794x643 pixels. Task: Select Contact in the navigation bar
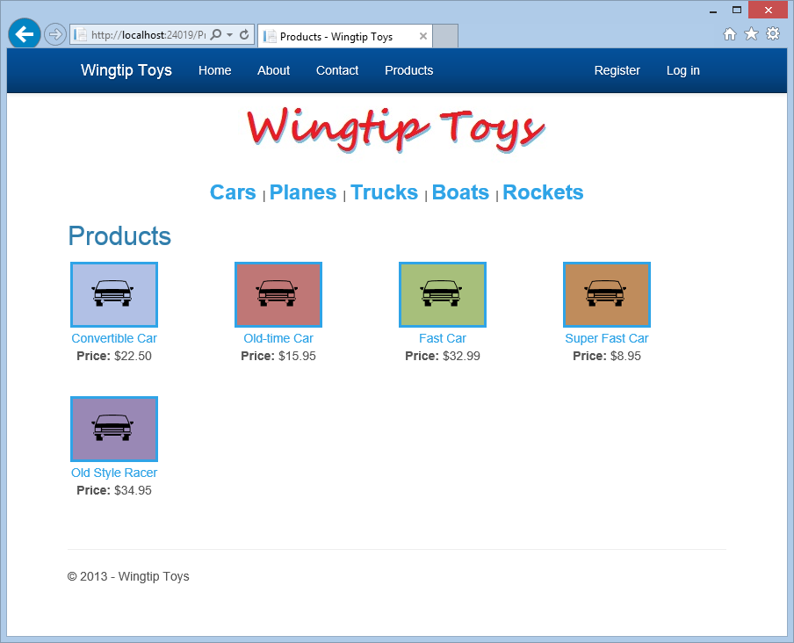pyautogui.click(x=336, y=70)
